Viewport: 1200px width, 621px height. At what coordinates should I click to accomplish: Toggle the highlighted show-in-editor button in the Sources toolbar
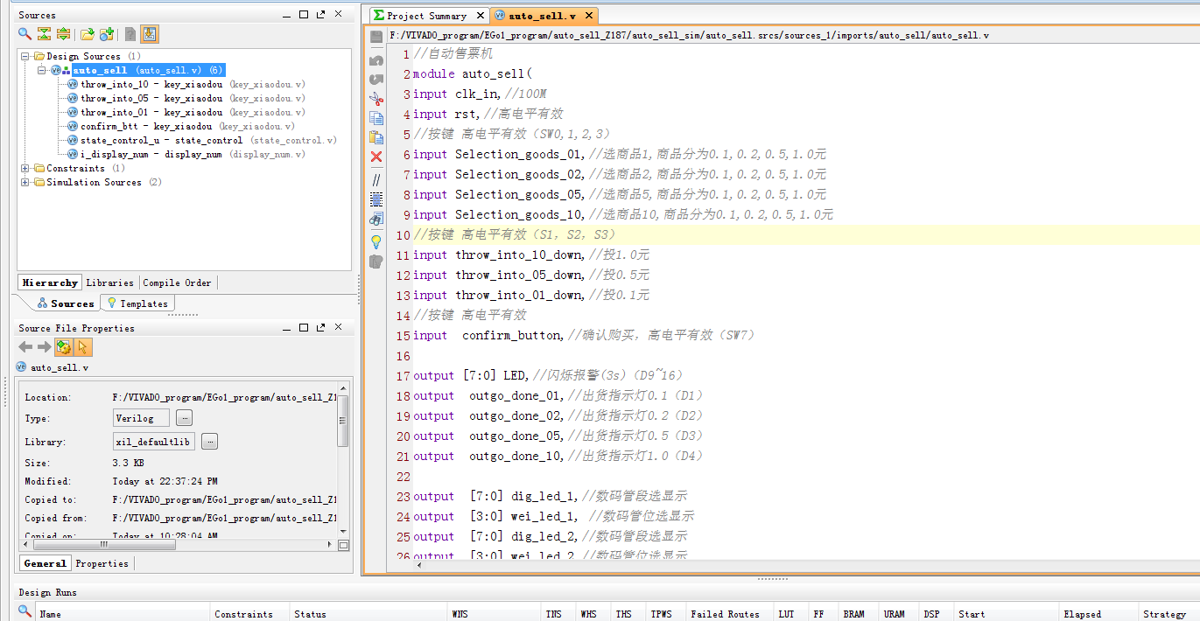point(150,34)
